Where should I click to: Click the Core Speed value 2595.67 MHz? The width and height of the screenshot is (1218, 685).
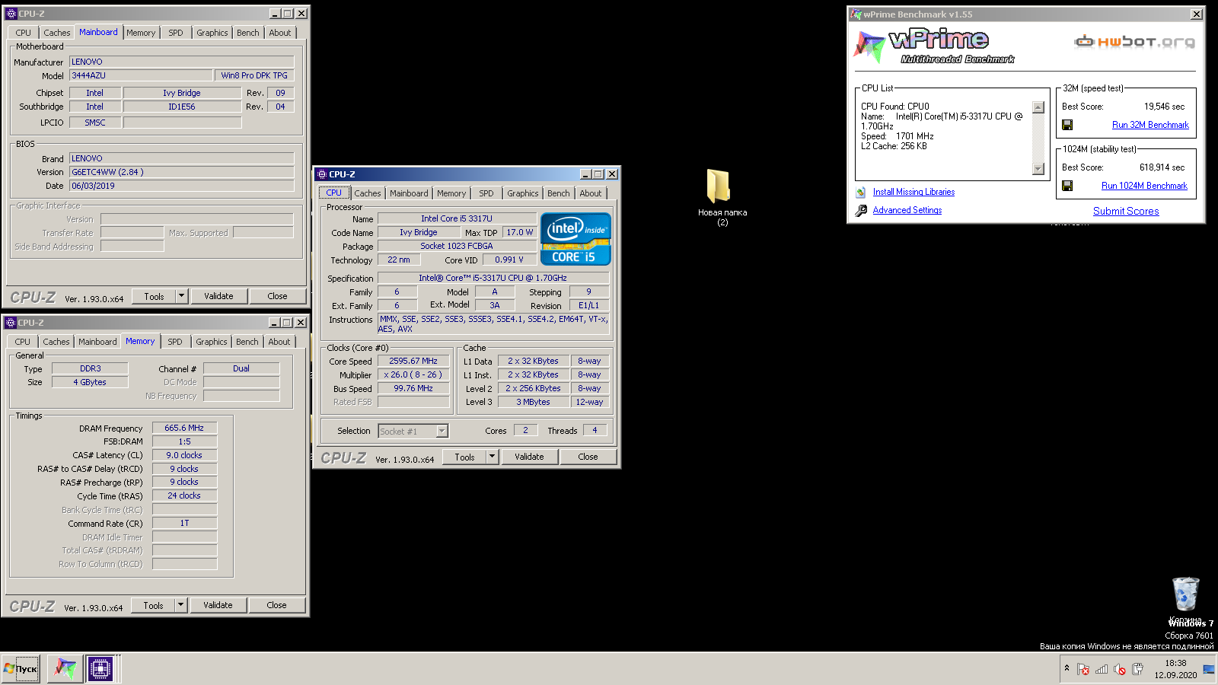pyautogui.click(x=413, y=361)
